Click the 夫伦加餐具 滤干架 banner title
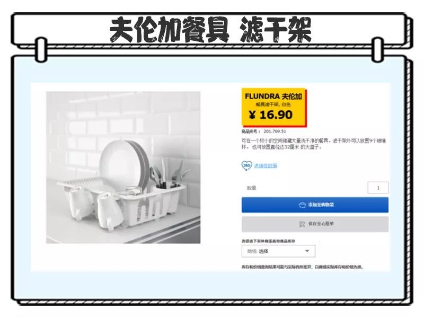This screenshot has width=424, height=318. (x=210, y=30)
